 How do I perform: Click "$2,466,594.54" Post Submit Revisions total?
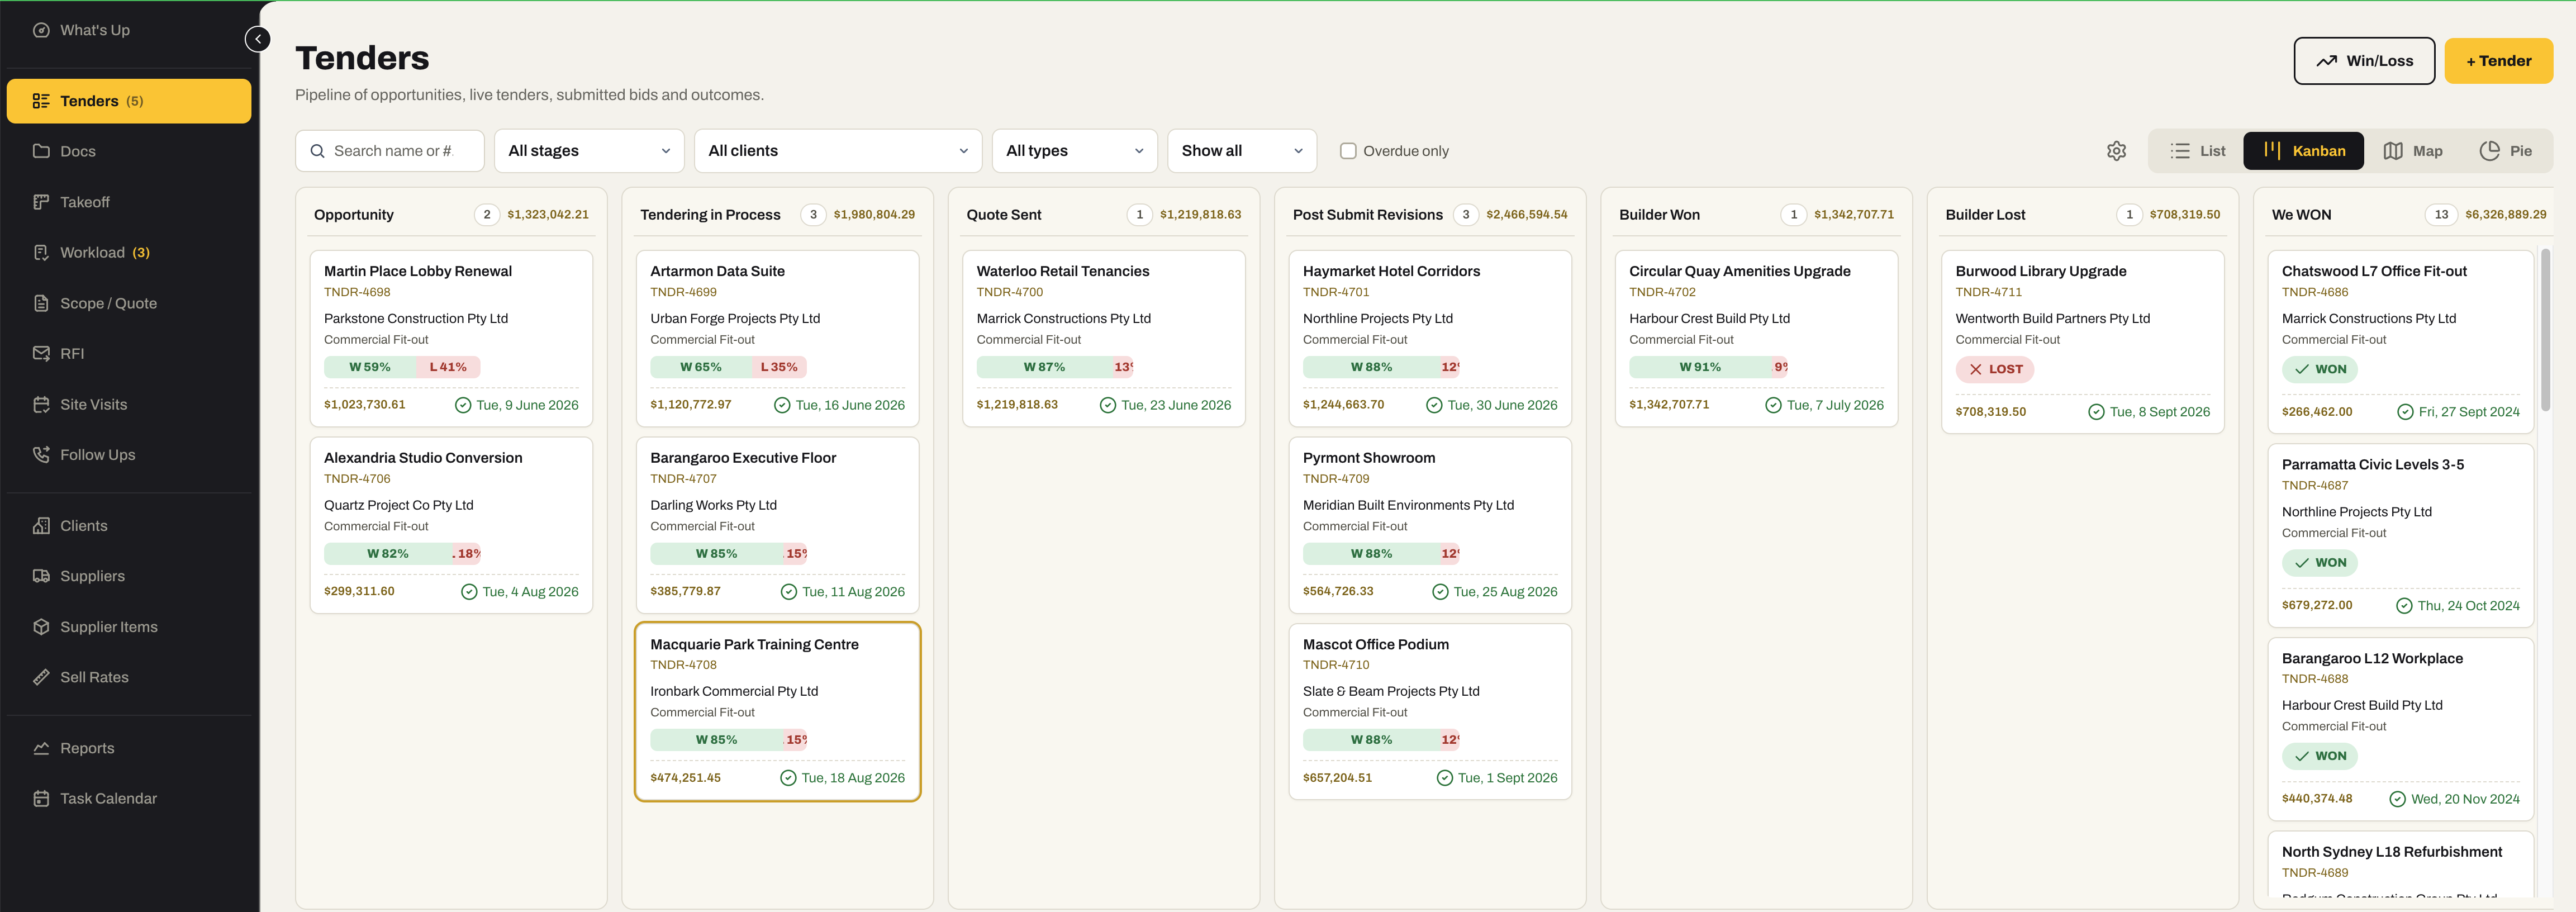click(x=1526, y=214)
